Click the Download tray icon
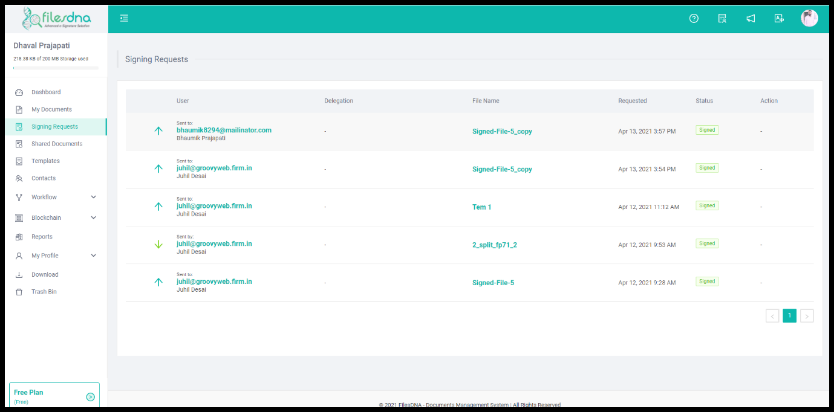The height and width of the screenshot is (412, 834). coord(19,274)
